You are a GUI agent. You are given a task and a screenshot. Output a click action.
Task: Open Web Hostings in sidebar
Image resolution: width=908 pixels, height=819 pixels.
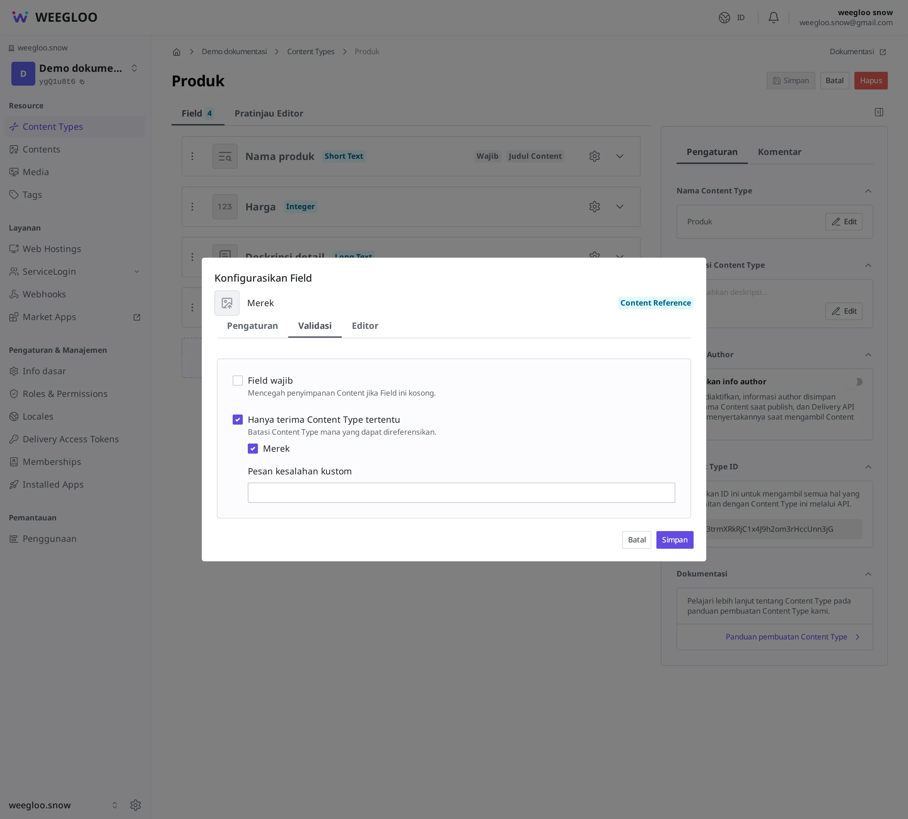(x=75, y=249)
